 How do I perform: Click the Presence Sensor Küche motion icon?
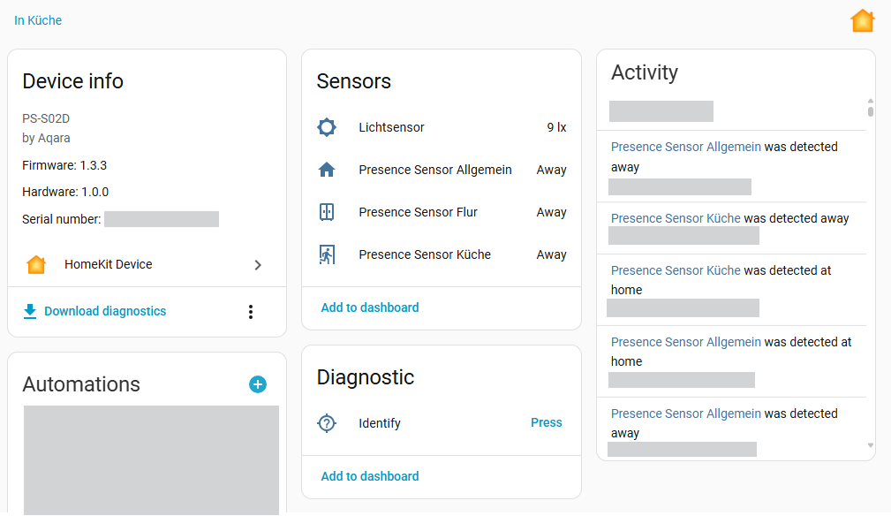pyautogui.click(x=327, y=254)
